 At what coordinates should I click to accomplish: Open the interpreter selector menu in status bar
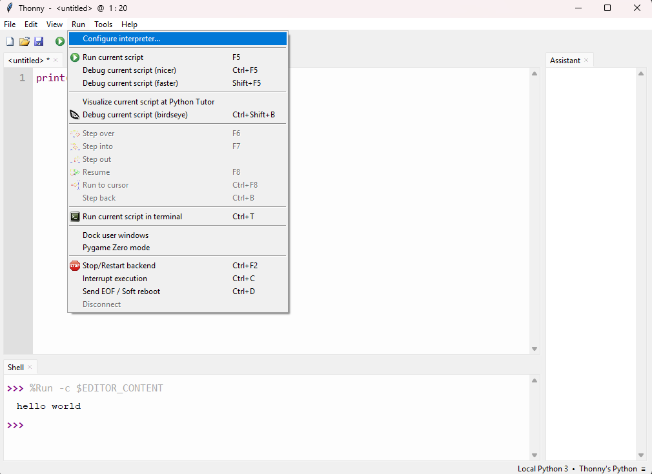[643, 469]
